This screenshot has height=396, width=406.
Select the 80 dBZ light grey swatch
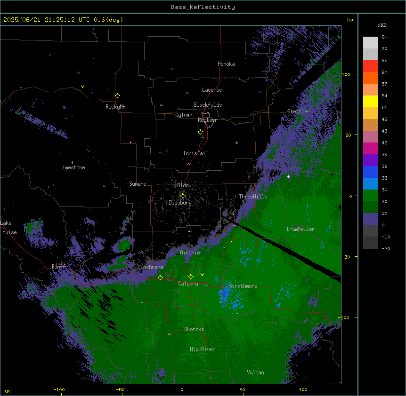tap(370, 43)
